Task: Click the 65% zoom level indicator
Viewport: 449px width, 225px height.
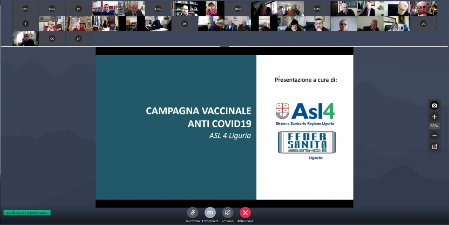Action: pyautogui.click(x=434, y=126)
